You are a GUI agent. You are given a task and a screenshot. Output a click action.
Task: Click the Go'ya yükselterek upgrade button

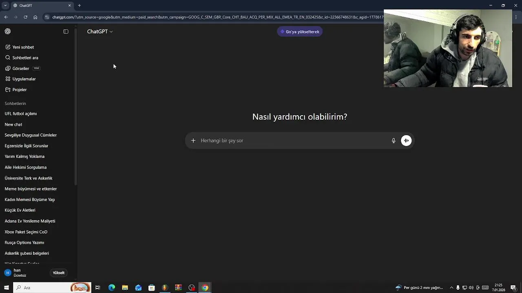[300, 32]
